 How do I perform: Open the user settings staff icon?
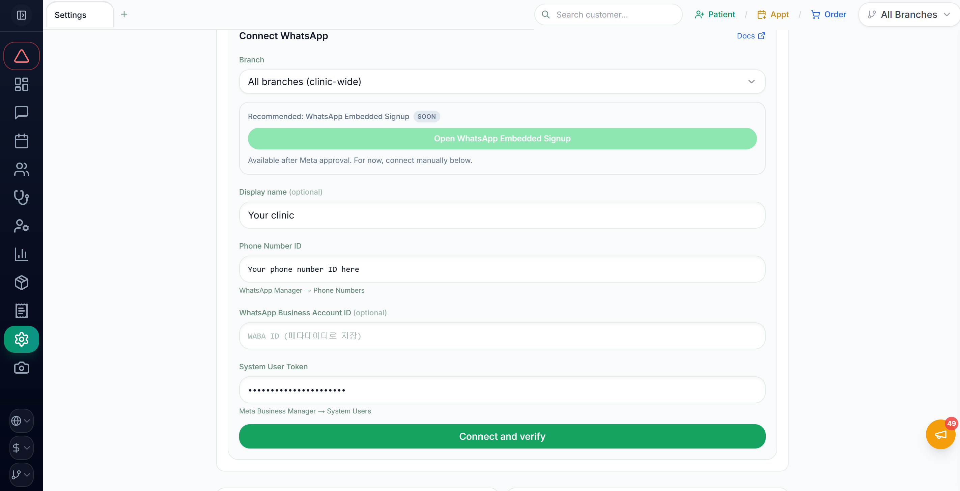(x=22, y=226)
